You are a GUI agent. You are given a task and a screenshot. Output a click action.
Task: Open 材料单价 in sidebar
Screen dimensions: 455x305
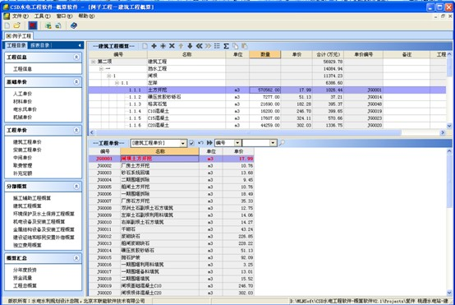pos(23,101)
